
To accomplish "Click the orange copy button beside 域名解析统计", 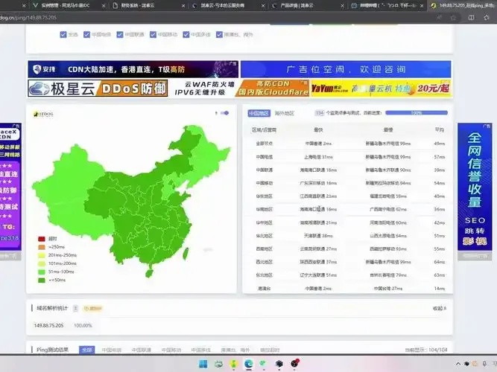I will (x=92, y=308).
